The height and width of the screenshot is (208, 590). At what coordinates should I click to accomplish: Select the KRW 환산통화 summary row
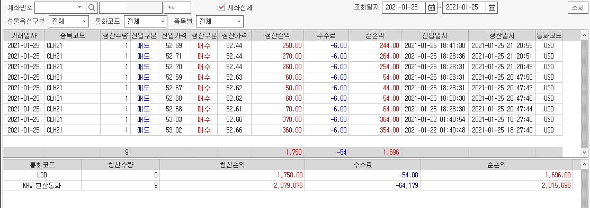pos(288,185)
